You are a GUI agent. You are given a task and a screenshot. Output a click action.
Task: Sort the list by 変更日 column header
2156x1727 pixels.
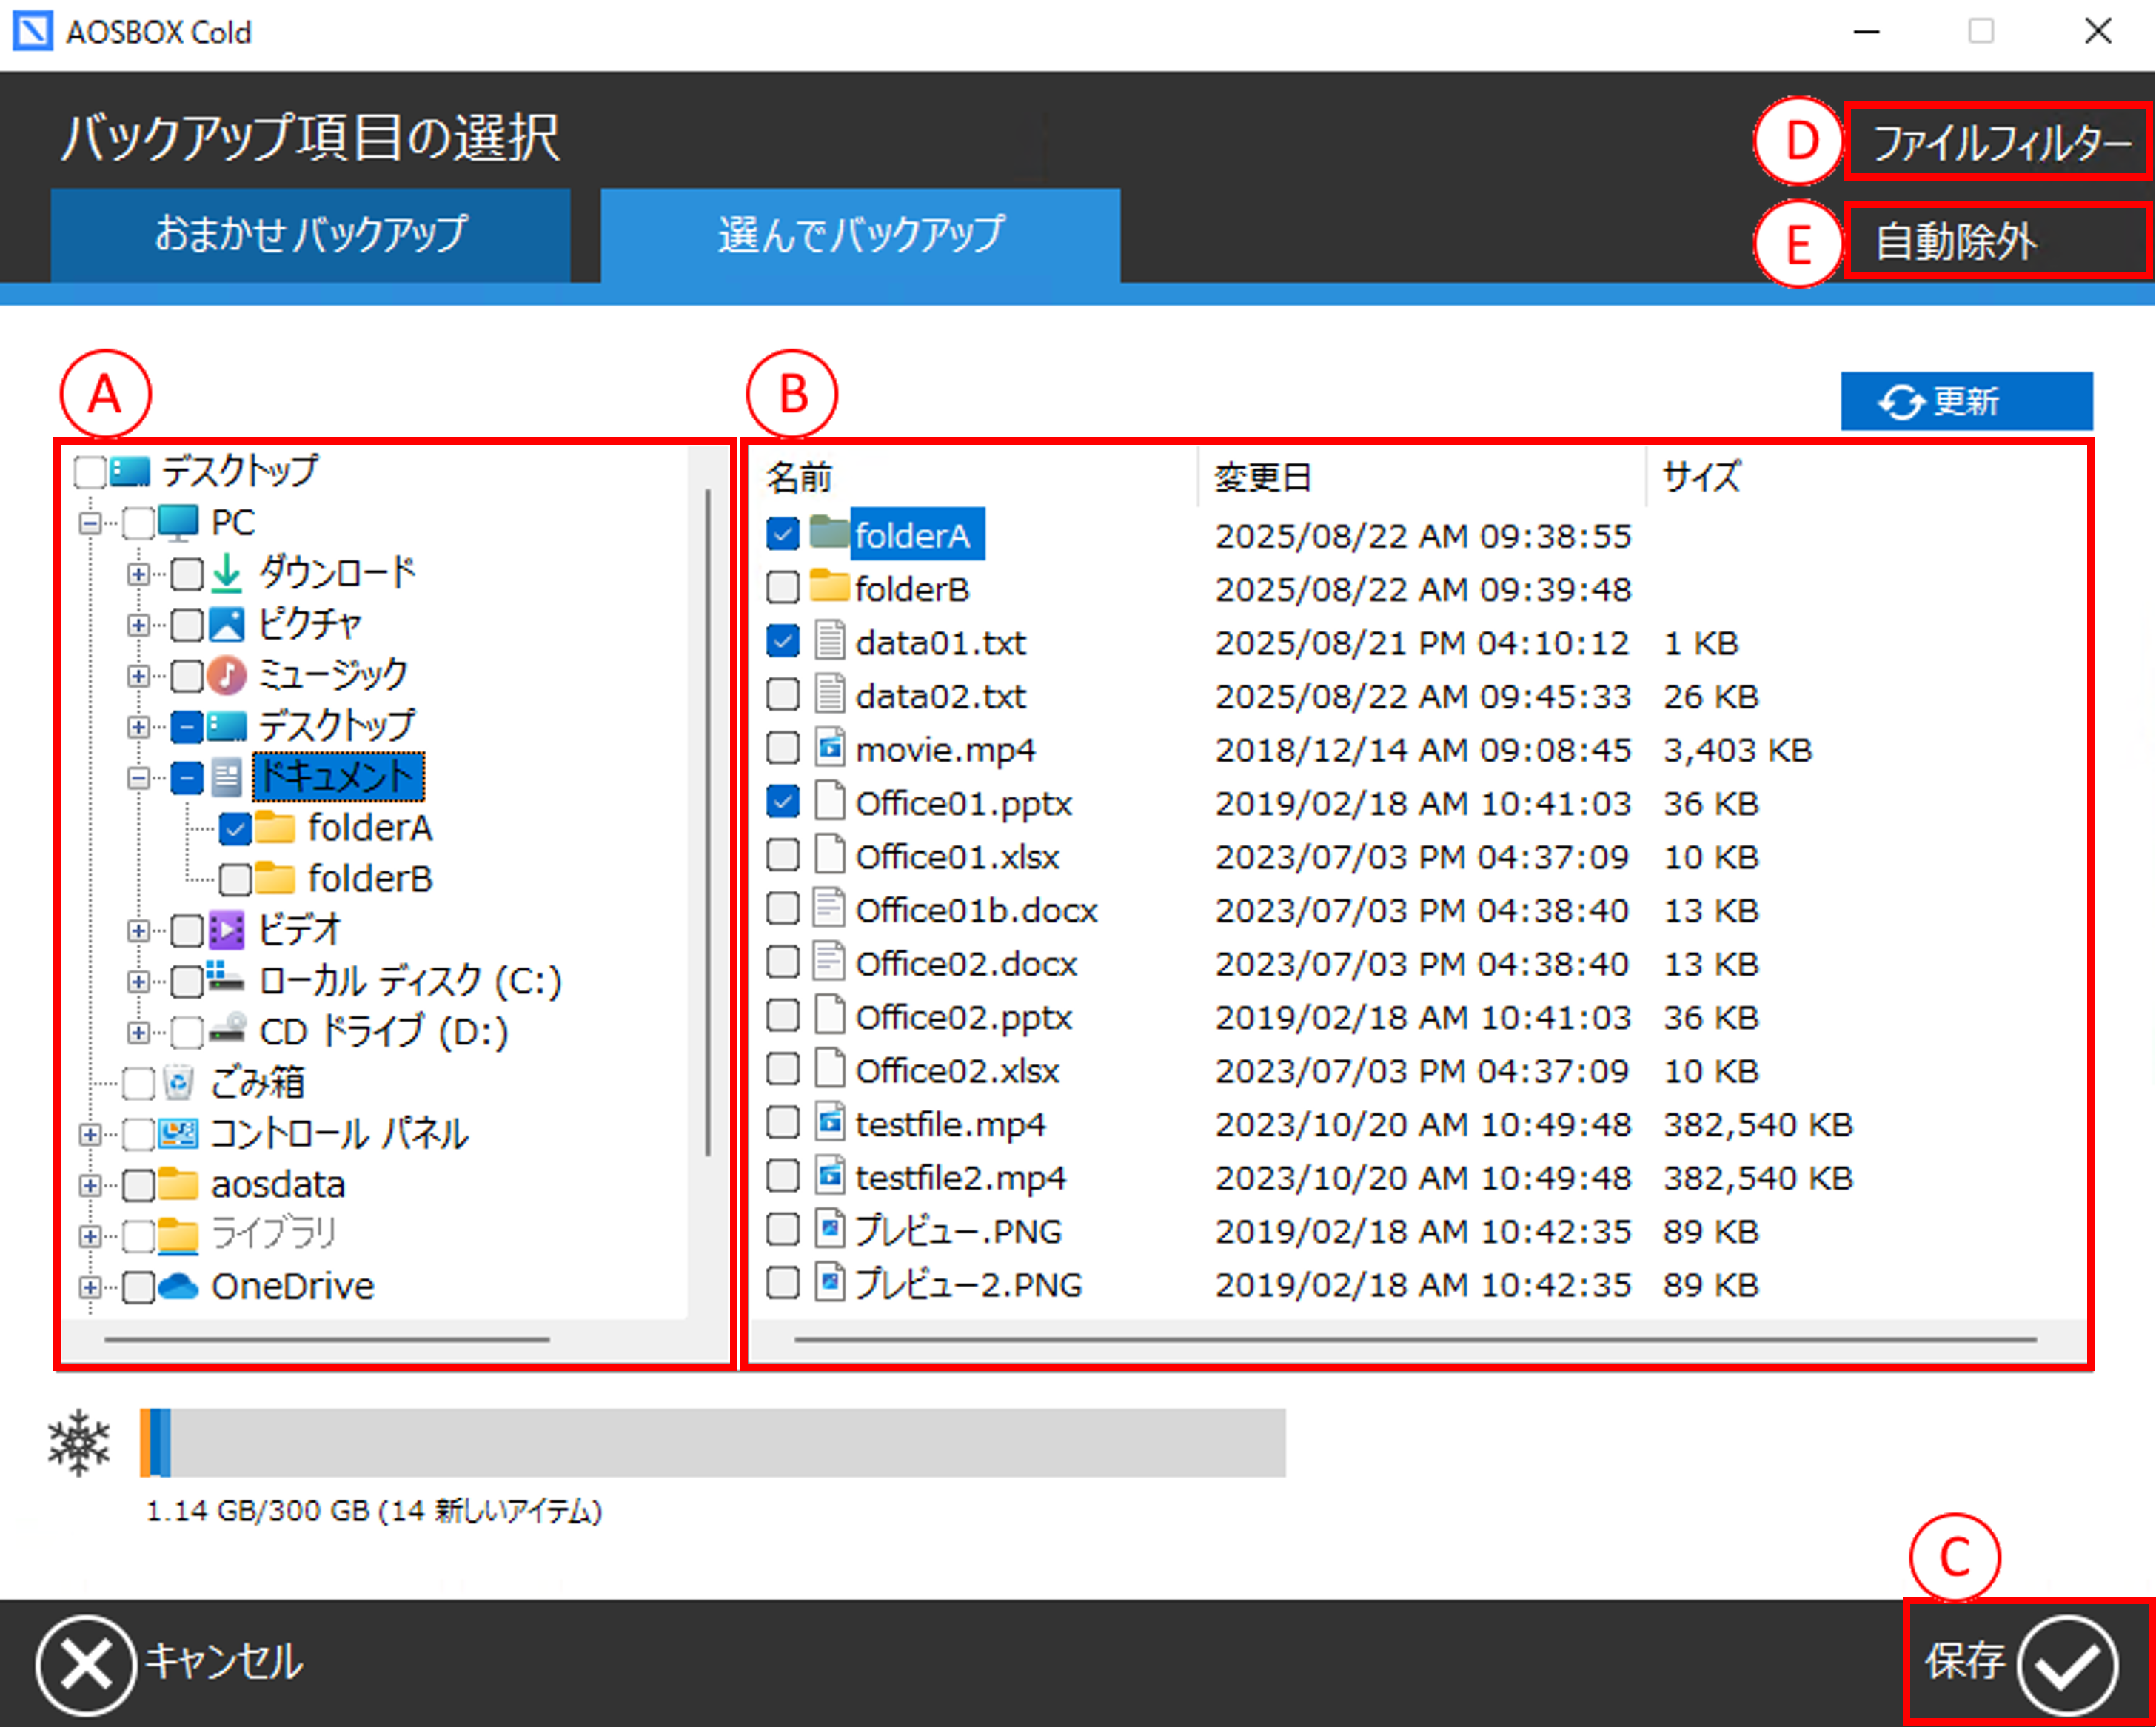1262,477
